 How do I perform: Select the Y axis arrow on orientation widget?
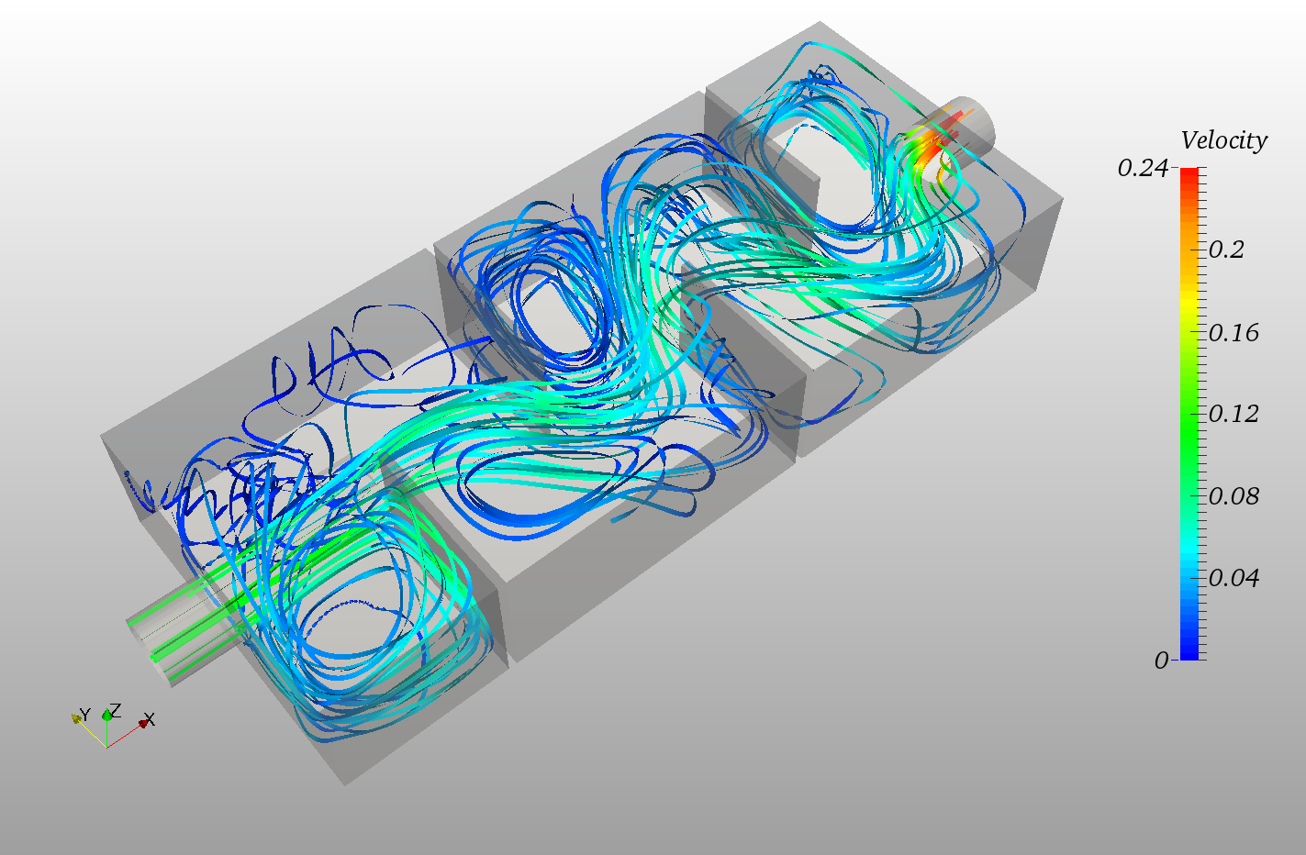pyautogui.click(x=75, y=718)
